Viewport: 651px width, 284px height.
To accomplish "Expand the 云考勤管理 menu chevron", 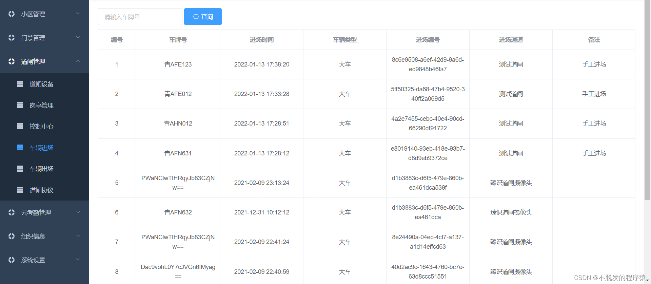I will (x=78, y=212).
